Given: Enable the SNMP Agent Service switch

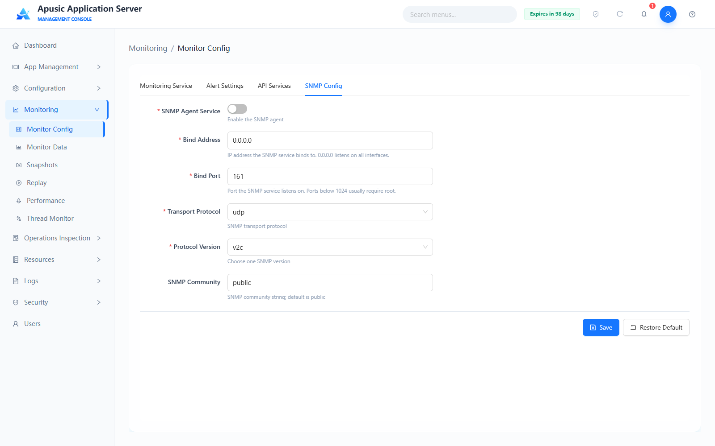Looking at the screenshot, I should 237,109.
